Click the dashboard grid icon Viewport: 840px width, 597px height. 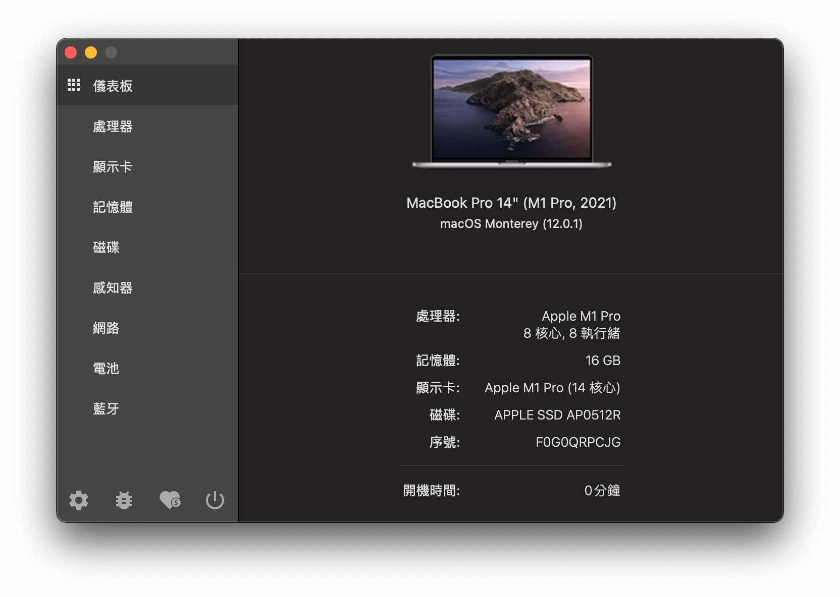click(x=74, y=85)
